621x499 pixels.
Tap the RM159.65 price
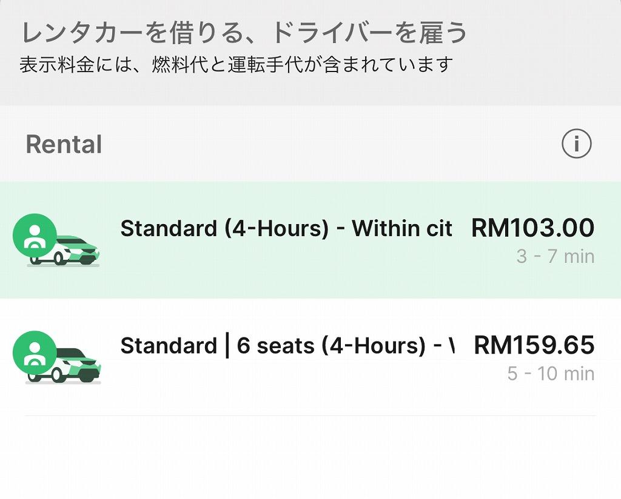(x=534, y=345)
